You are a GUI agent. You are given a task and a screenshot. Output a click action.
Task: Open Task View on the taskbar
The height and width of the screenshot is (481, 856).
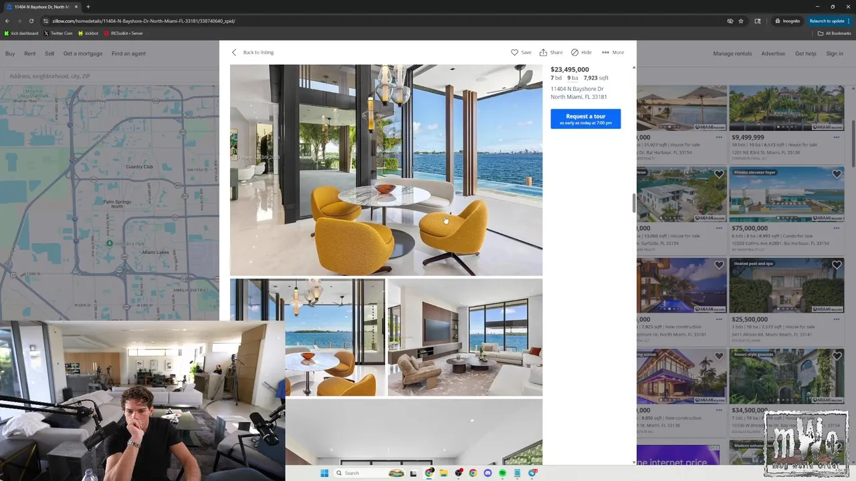pos(413,473)
